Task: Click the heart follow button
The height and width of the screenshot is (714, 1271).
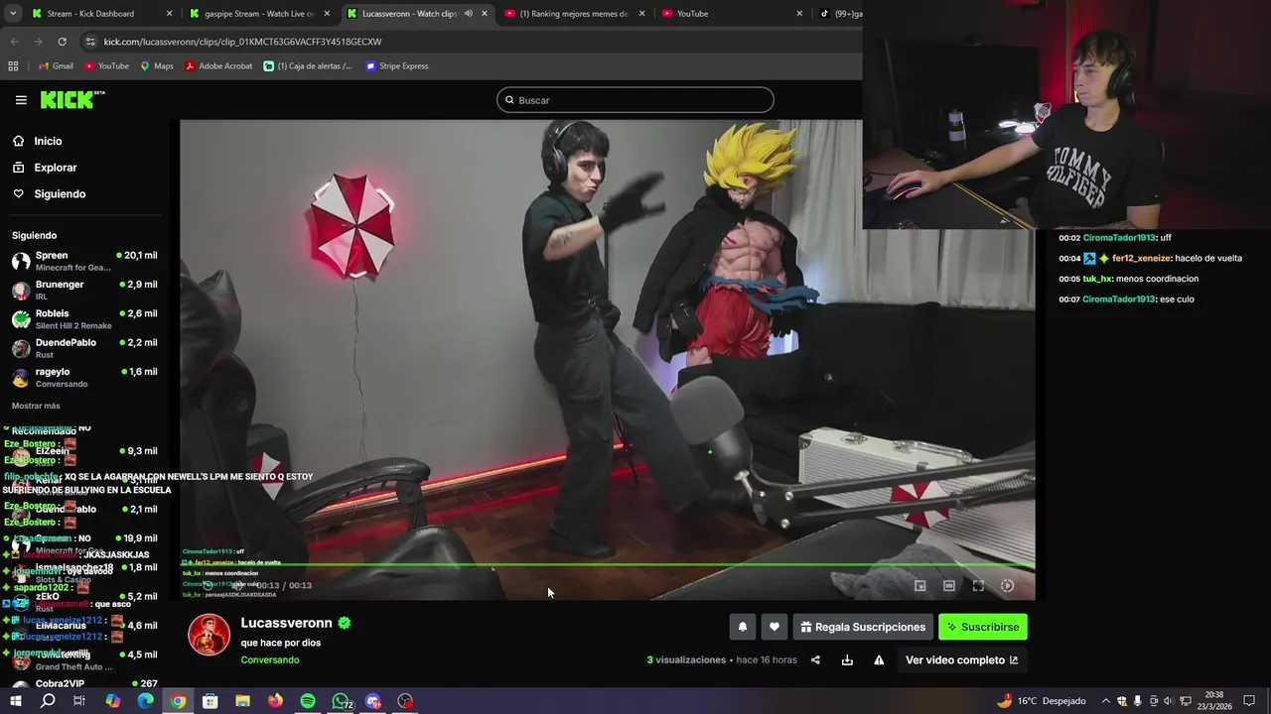Action: (775, 627)
